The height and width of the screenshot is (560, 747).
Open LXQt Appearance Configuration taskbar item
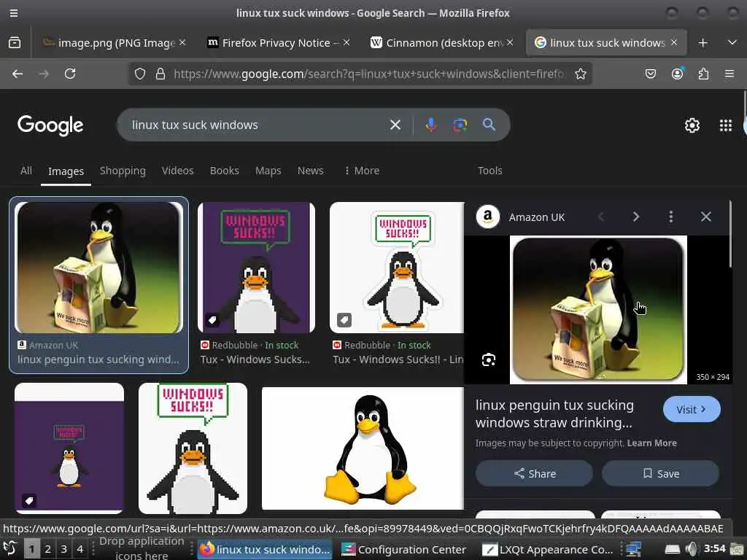point(547,550)
